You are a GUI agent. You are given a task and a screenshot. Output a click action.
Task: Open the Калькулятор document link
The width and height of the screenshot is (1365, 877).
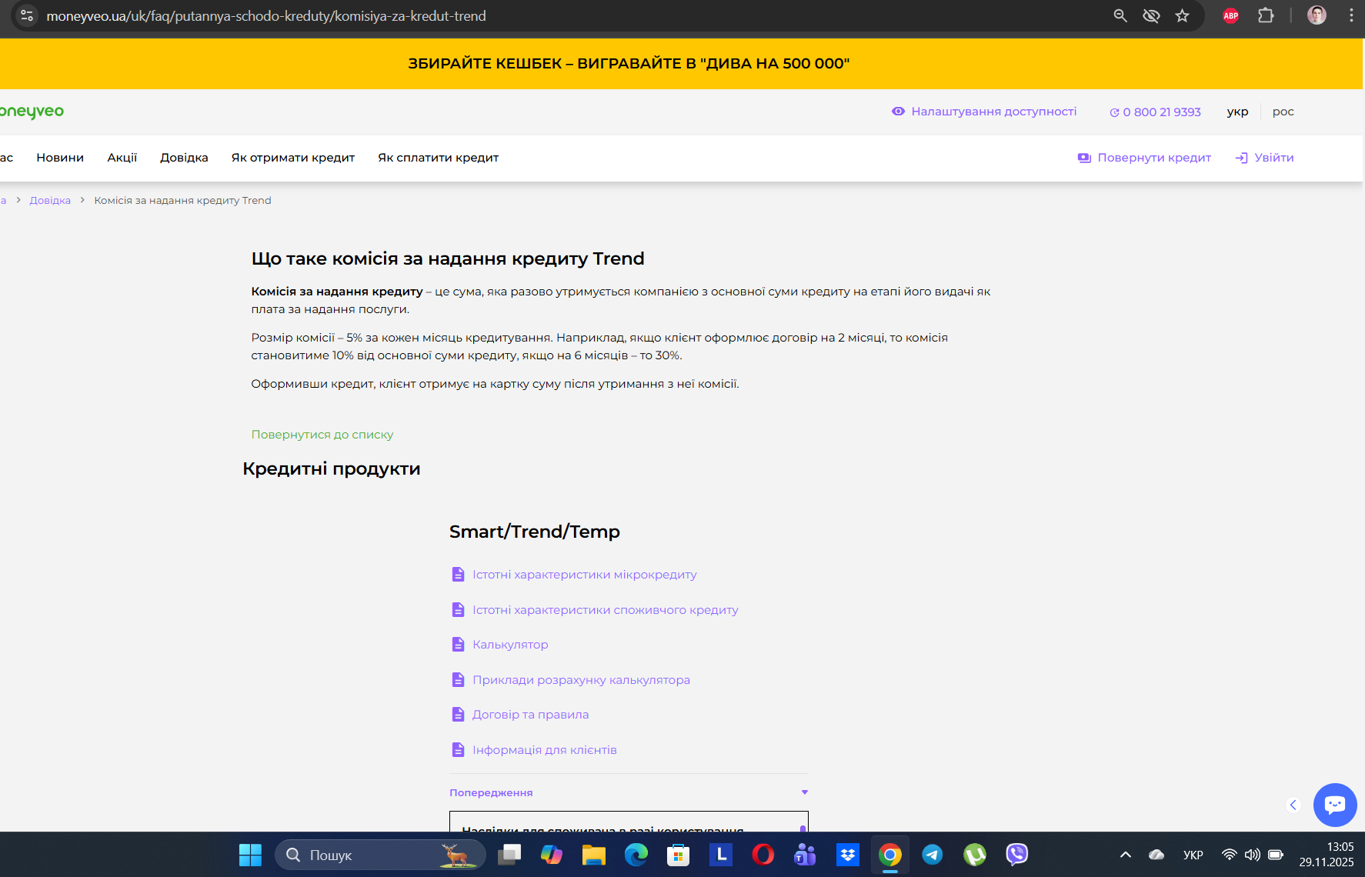point(499,645)
